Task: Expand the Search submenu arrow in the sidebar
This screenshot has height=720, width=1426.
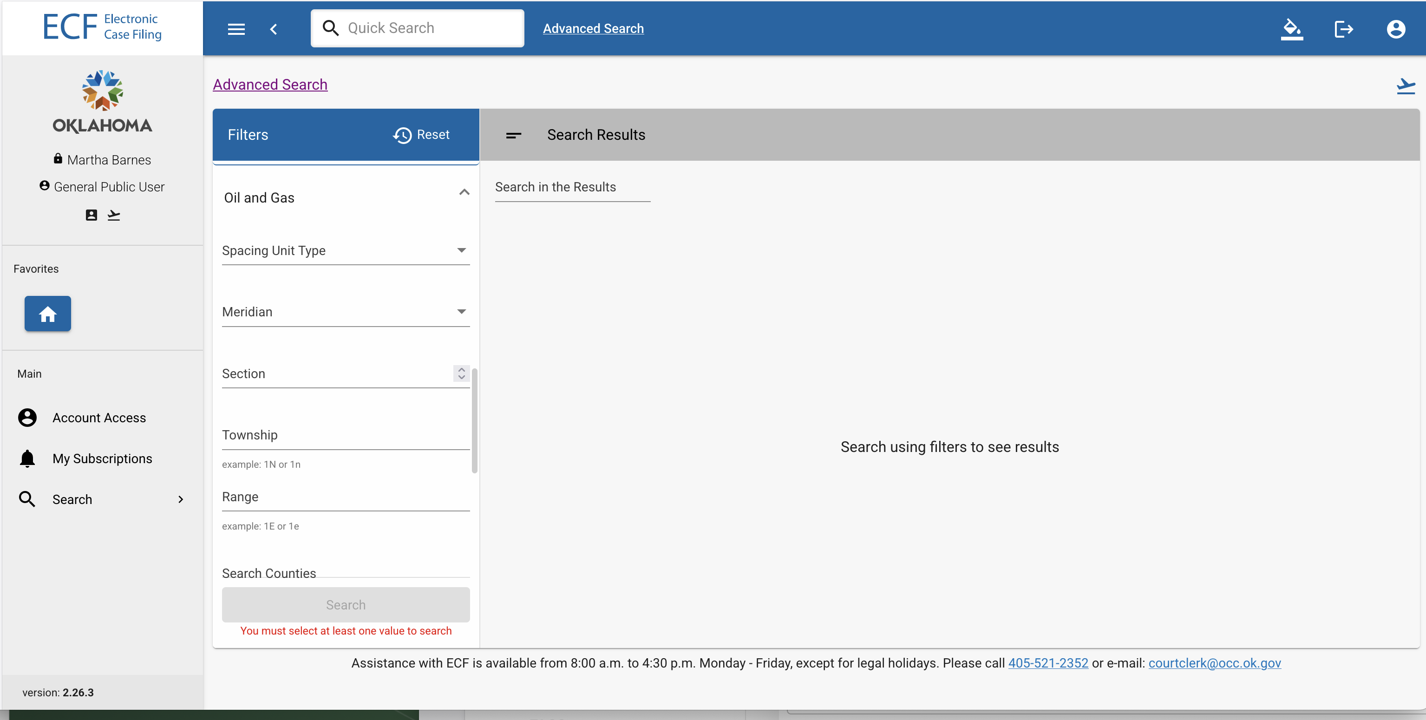Action: coord(181,499)
